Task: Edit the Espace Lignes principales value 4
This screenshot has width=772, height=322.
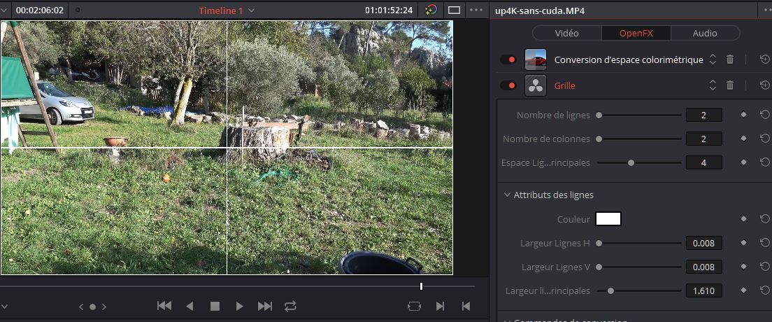Action: [x=704, y=162]
